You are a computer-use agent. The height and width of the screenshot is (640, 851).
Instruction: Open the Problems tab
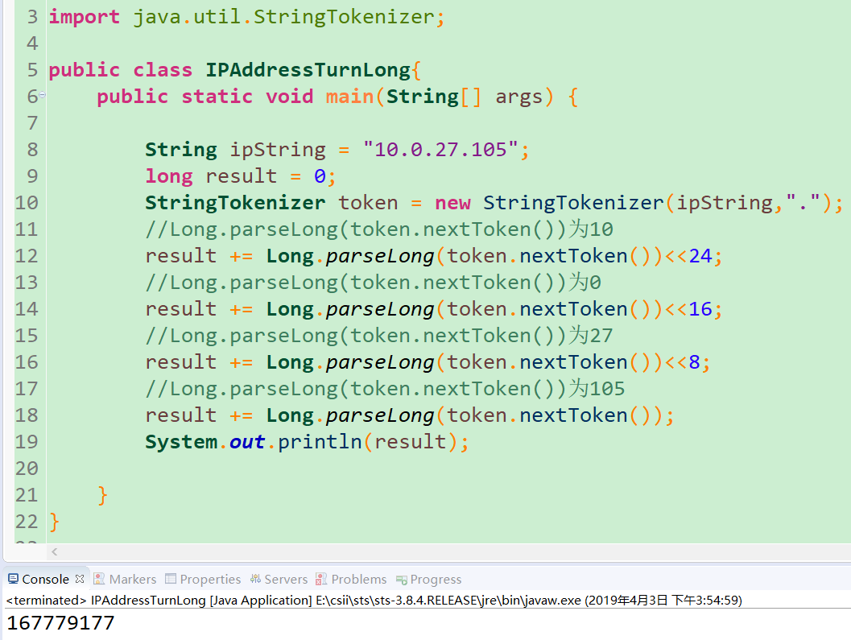359,579
